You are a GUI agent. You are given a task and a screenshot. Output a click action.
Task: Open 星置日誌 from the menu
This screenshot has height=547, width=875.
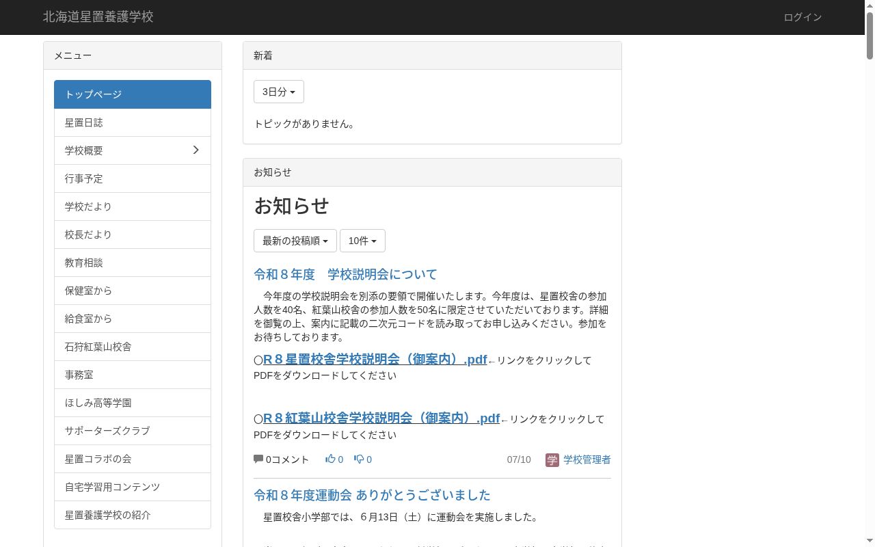(133, 122)
